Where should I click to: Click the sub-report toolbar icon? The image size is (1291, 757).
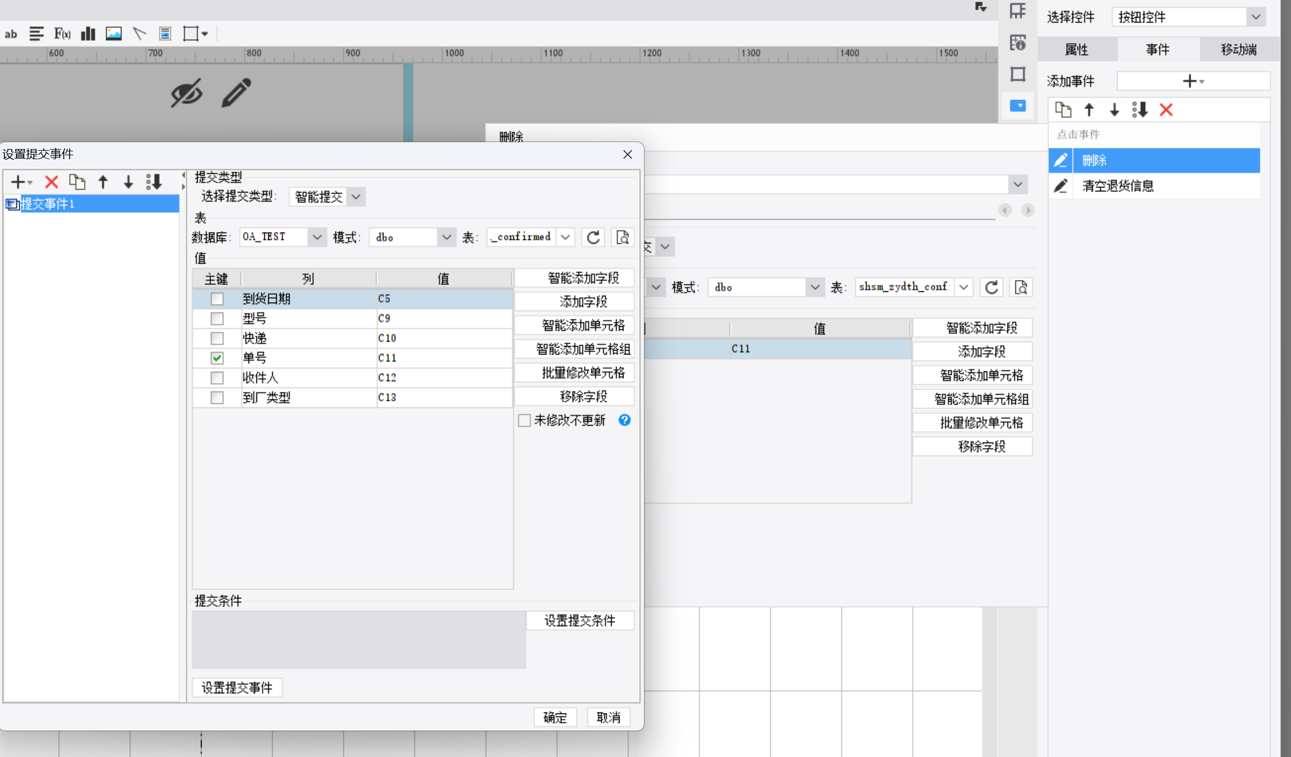tap(165, 34)
